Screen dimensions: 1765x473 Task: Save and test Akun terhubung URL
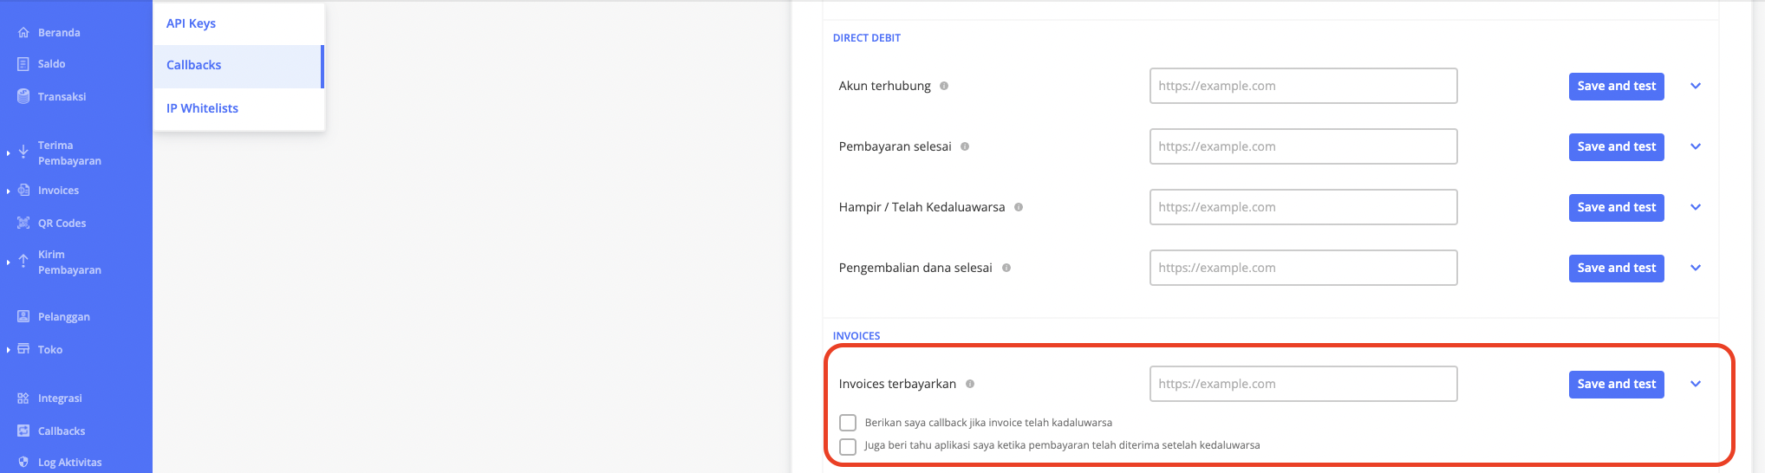click(x=1616, y=86)
